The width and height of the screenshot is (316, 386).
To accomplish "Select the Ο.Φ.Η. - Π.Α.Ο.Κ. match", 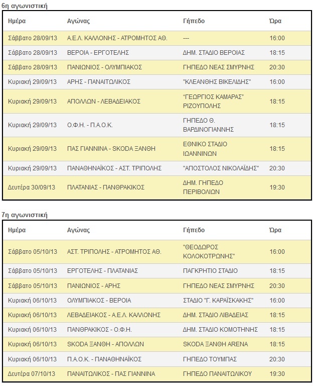I will pos(90,125).
